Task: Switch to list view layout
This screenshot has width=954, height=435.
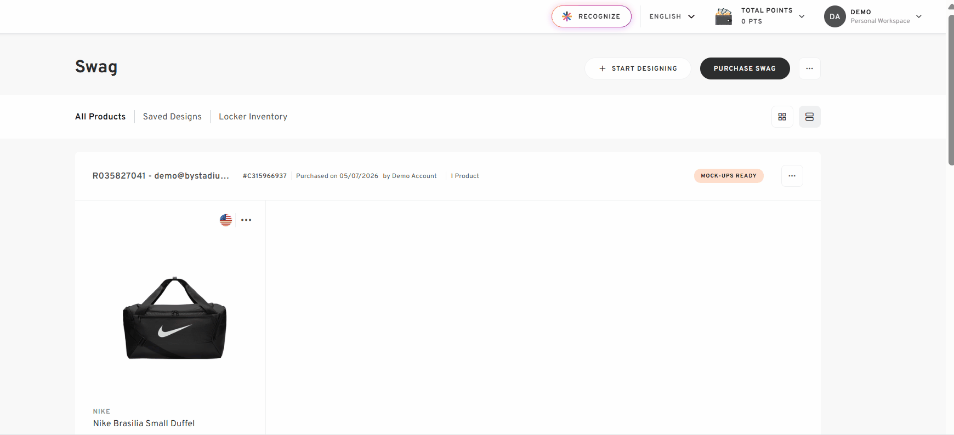Action: (809, 117)
